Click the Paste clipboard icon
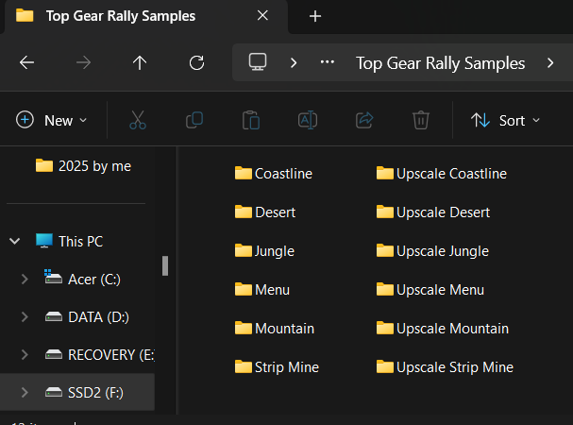Image resolution: width=573 pixels, height=425 pixels. [251, 120]
